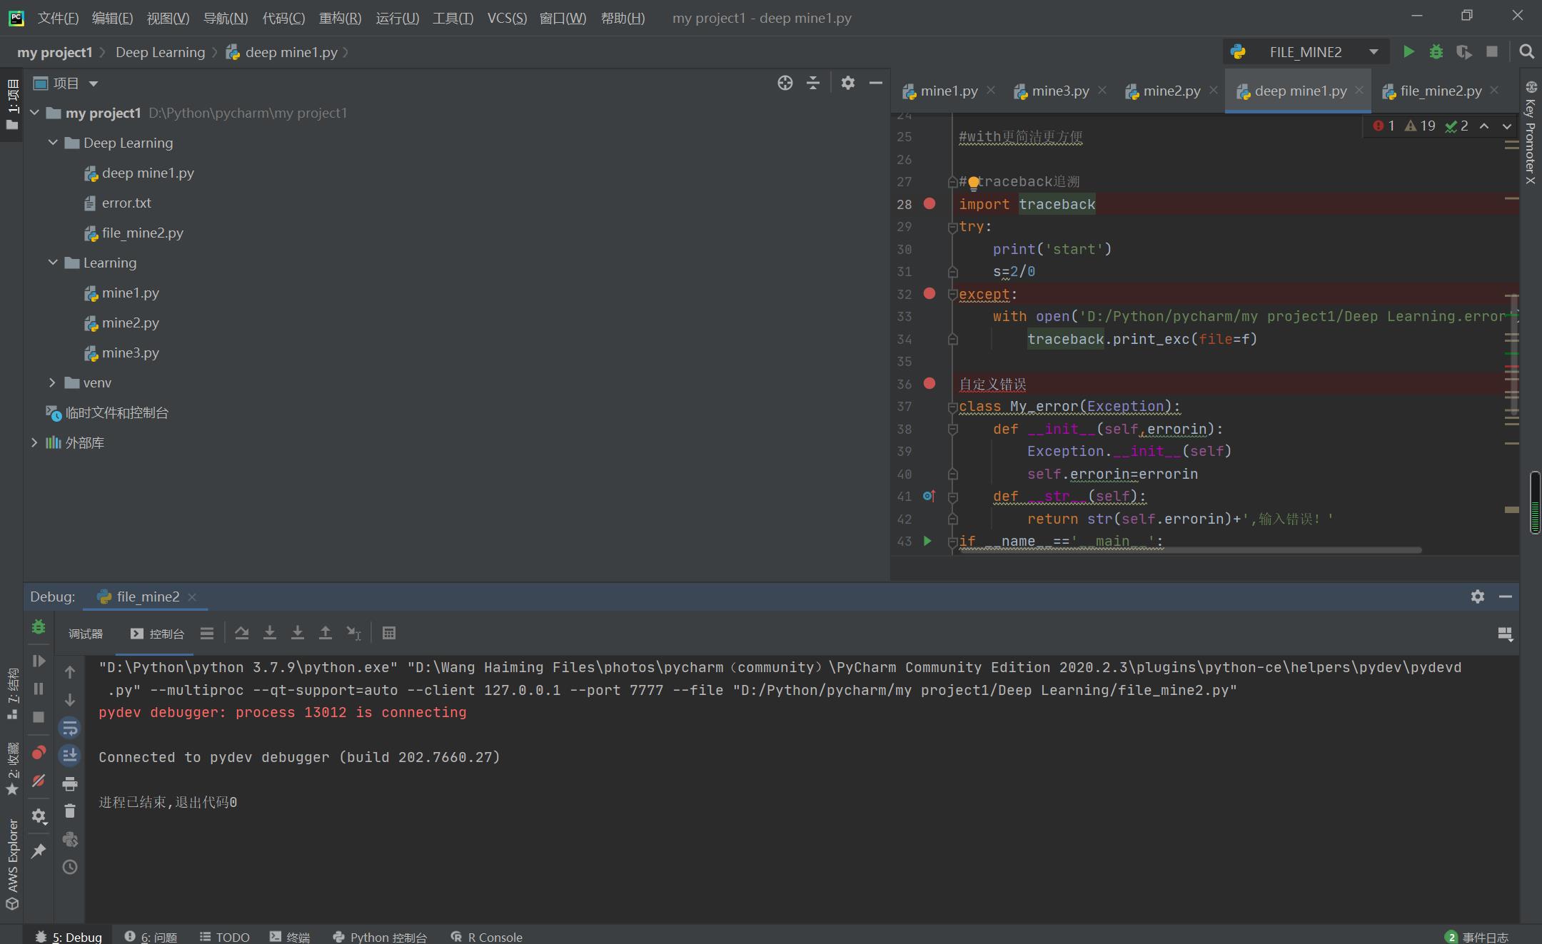1542x944 pixels.
Task: Expand the venv folder
Action: coord(52,382)
